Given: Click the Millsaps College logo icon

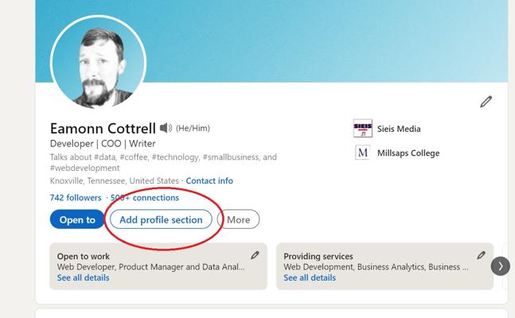Looking at the screenshot, I should [x=362, y=153].
